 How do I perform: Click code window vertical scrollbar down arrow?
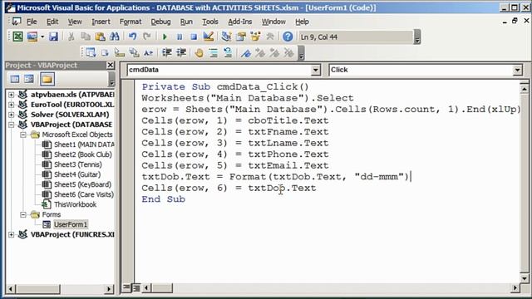[x=525, y=279]
